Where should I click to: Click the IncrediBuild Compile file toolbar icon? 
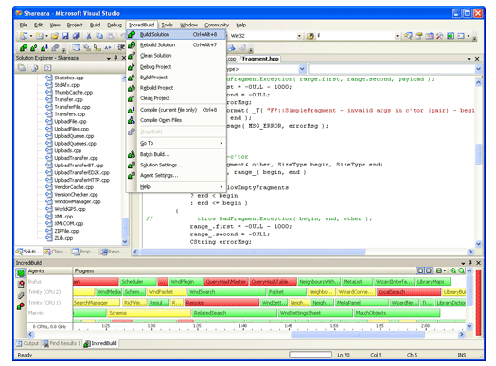coord(44,47)
